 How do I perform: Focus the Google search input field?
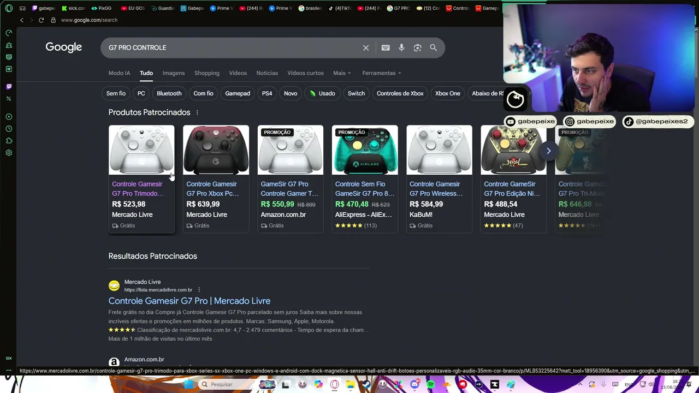pyautogui.click(x=232, y=48)
